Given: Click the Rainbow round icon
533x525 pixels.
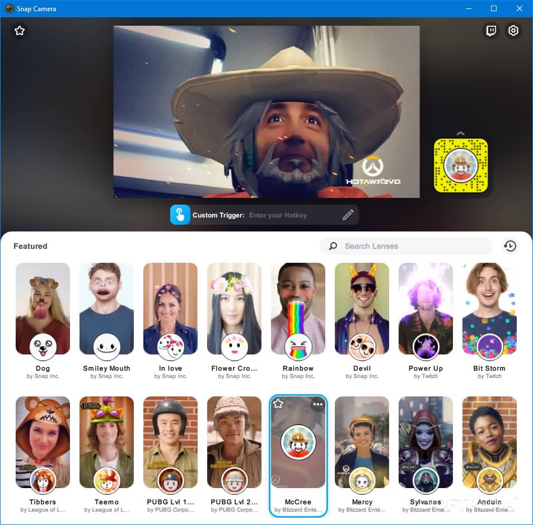Looking at the screenshot, I should (x=298, y=347).
